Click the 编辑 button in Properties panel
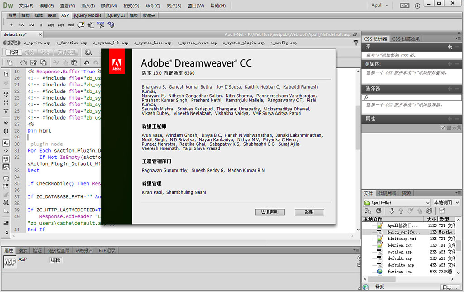This screenshot has height=292, width=464. tap(55, 260)
